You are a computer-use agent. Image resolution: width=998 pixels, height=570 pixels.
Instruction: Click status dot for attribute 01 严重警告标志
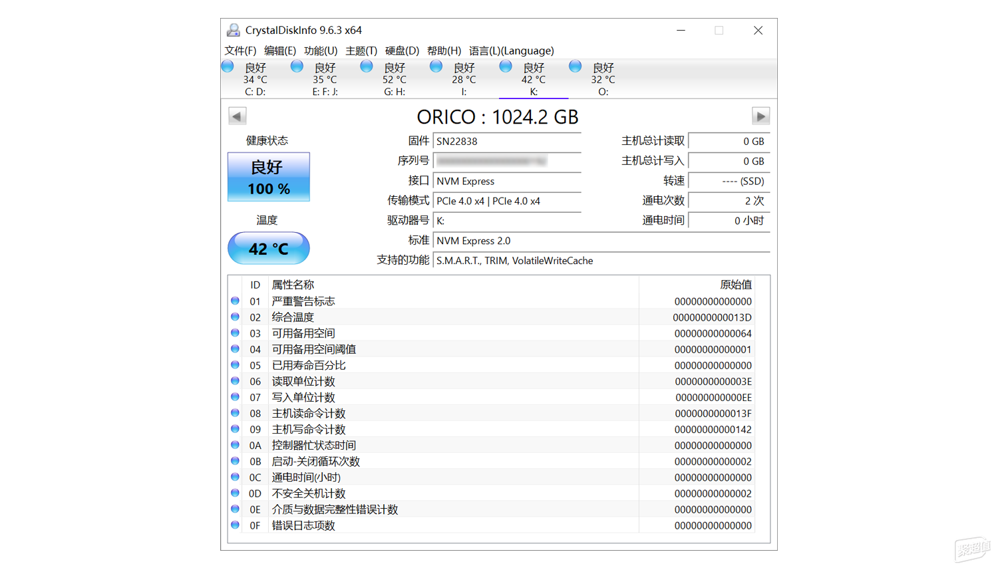tap(236, 301)
